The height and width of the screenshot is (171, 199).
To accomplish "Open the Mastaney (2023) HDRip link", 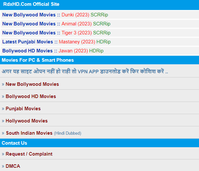I will (x=85, y=42).
